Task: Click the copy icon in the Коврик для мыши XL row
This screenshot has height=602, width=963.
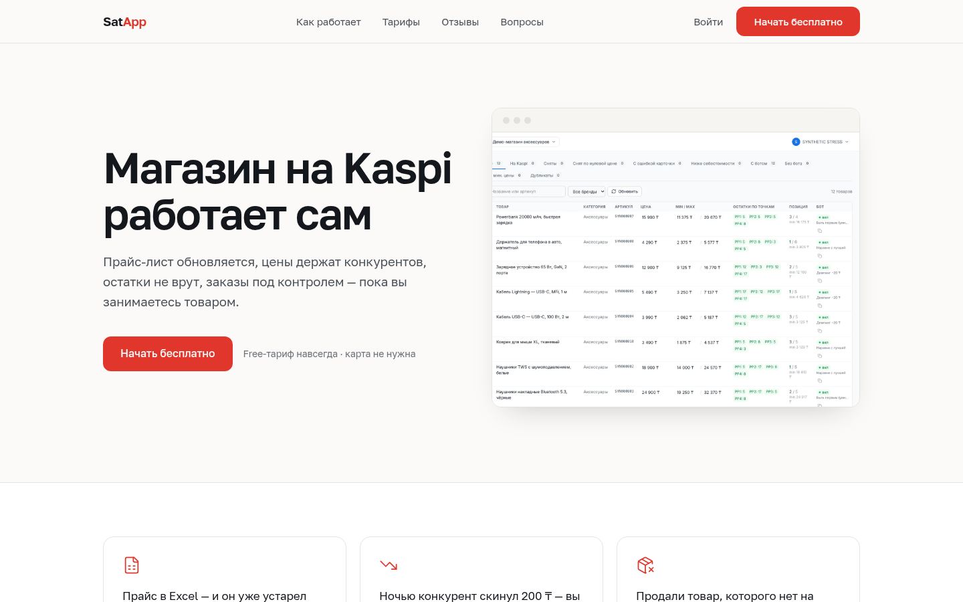Action: pos(819,356)
